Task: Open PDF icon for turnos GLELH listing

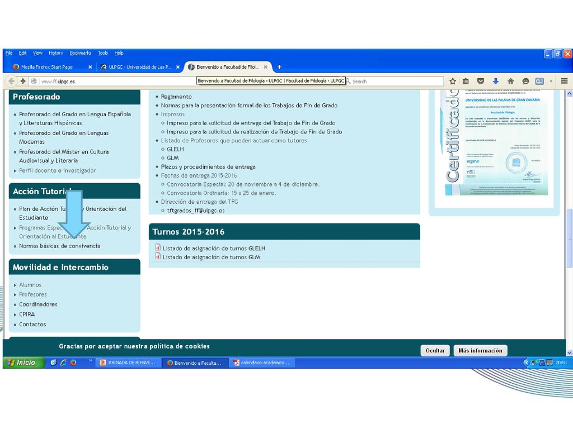Action: [158, 247]
